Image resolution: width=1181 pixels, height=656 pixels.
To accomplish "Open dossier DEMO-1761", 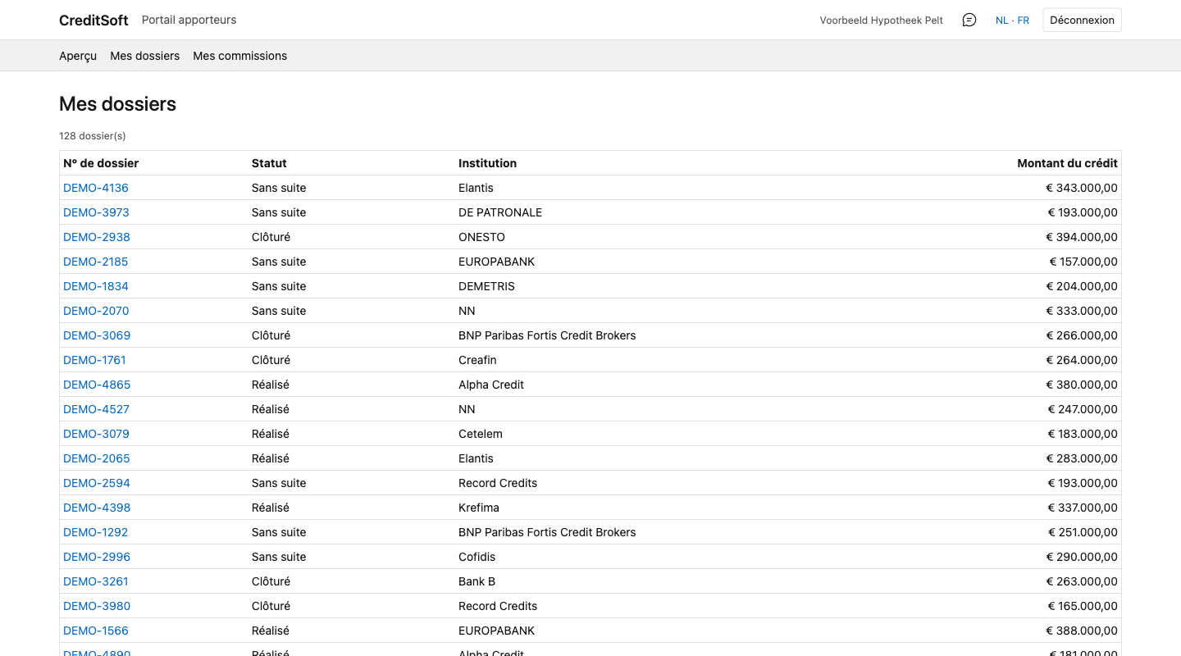I will point(94,360).
